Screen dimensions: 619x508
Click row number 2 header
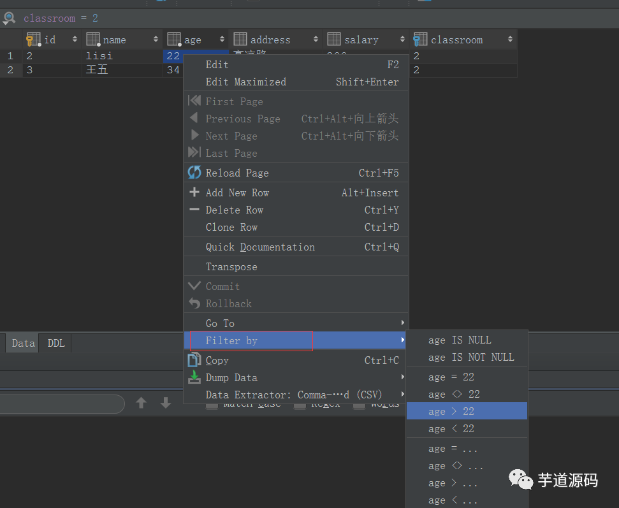11,70
